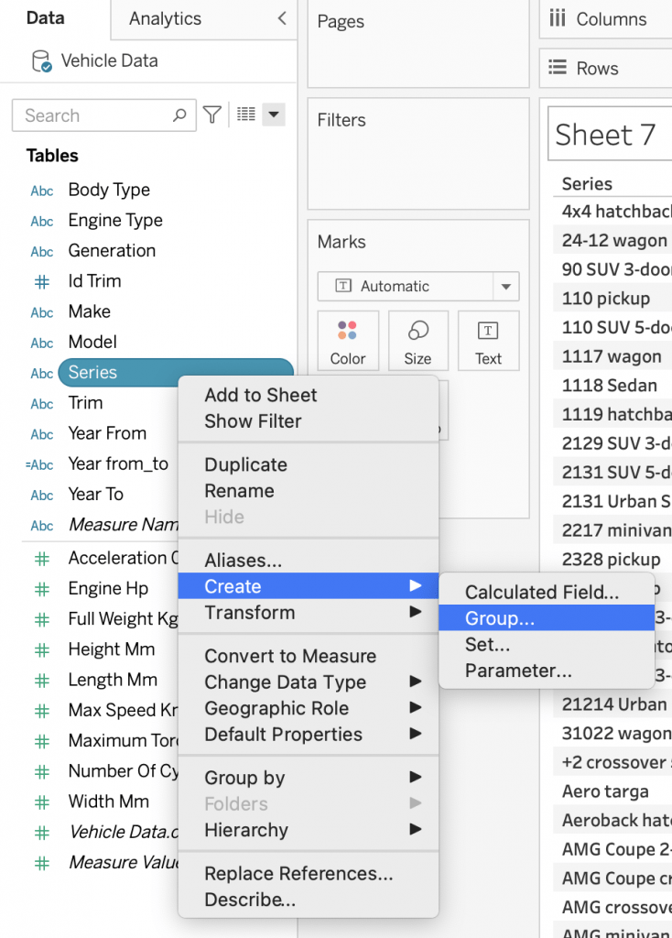Open the Data pane sort dropdown arrow
This screenshot has height=938, width=672.
(274, 115)
